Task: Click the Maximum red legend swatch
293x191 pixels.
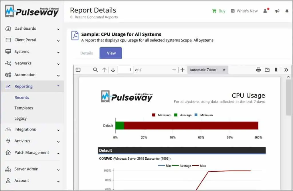Action: [x=154, y=115]
